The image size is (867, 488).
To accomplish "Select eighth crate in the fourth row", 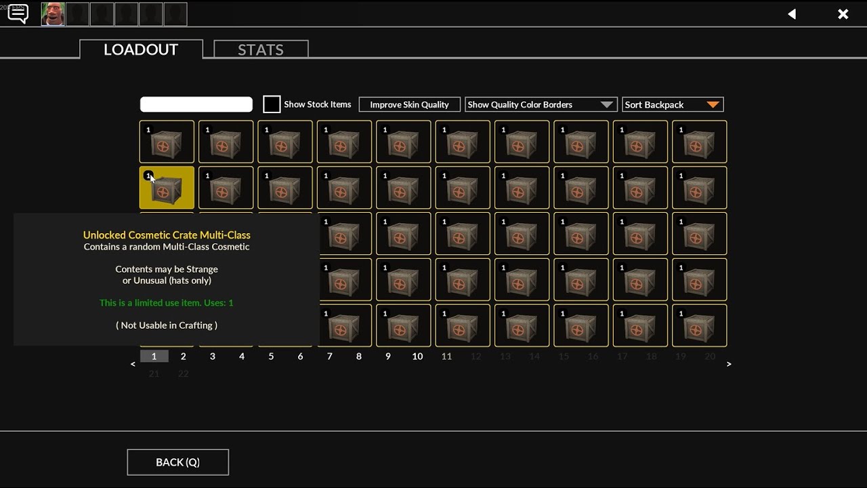I will coord(581,279).
